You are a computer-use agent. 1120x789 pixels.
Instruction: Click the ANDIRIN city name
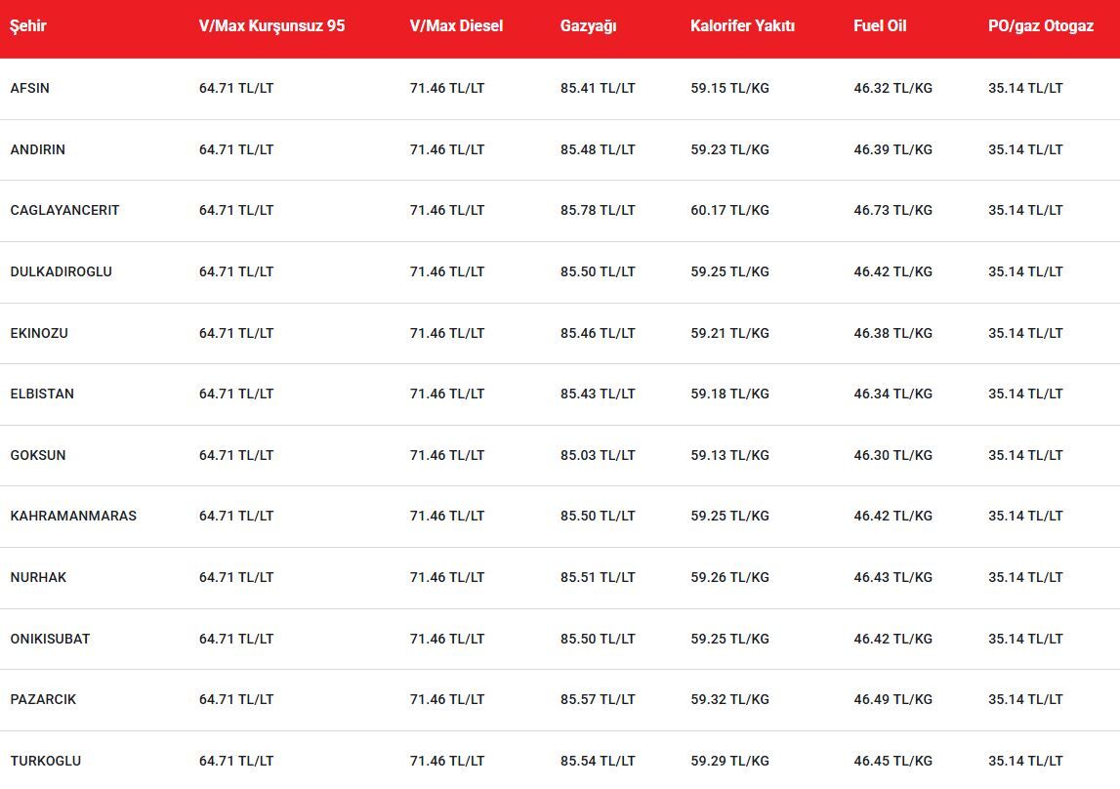coord(38,149)
